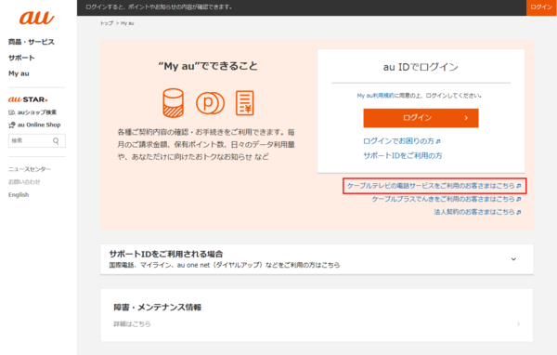Switch to English site link
557x355 pixels.
tap(19, 194)
